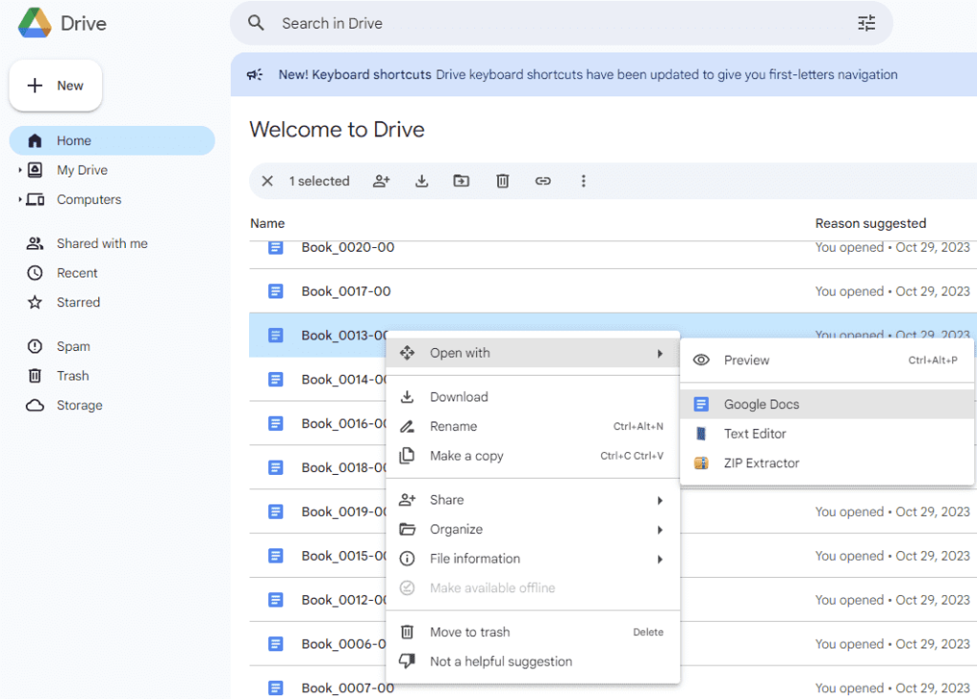This screenshot has width=977, height=699.
Task: Open the file with Google Docs
Action: [827, 404]
